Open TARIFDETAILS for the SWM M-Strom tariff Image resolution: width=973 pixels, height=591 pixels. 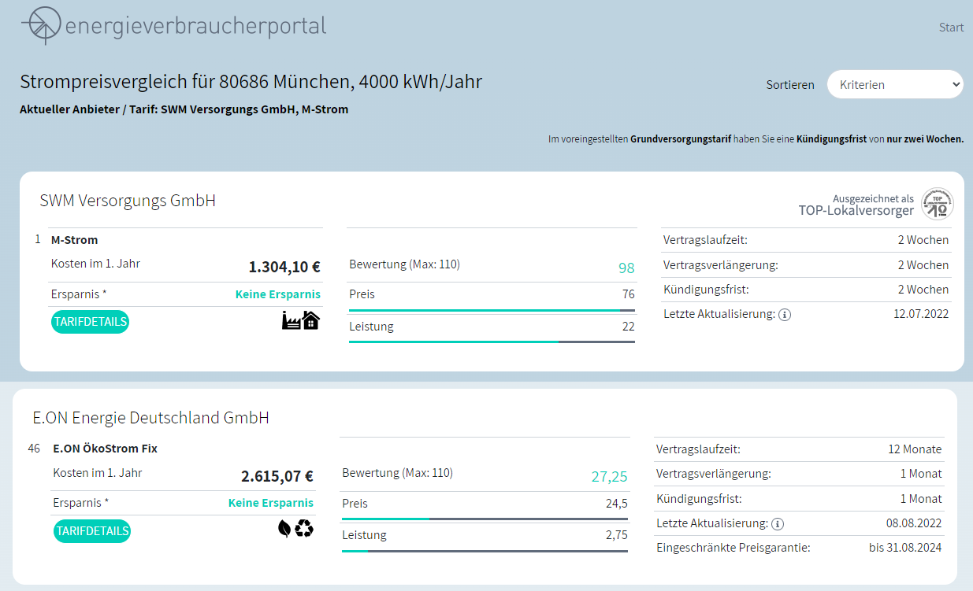(x=90, y=321)
